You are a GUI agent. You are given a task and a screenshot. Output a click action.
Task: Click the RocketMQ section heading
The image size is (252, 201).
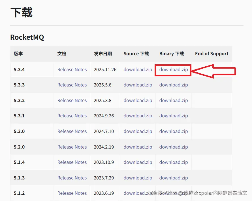[x=27, y=37]
